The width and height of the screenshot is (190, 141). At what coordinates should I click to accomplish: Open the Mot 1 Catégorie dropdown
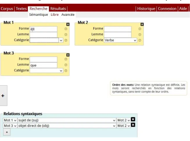click(46, 40)
